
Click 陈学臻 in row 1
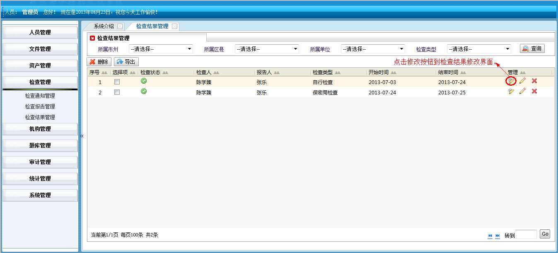[x=204, y=82]
